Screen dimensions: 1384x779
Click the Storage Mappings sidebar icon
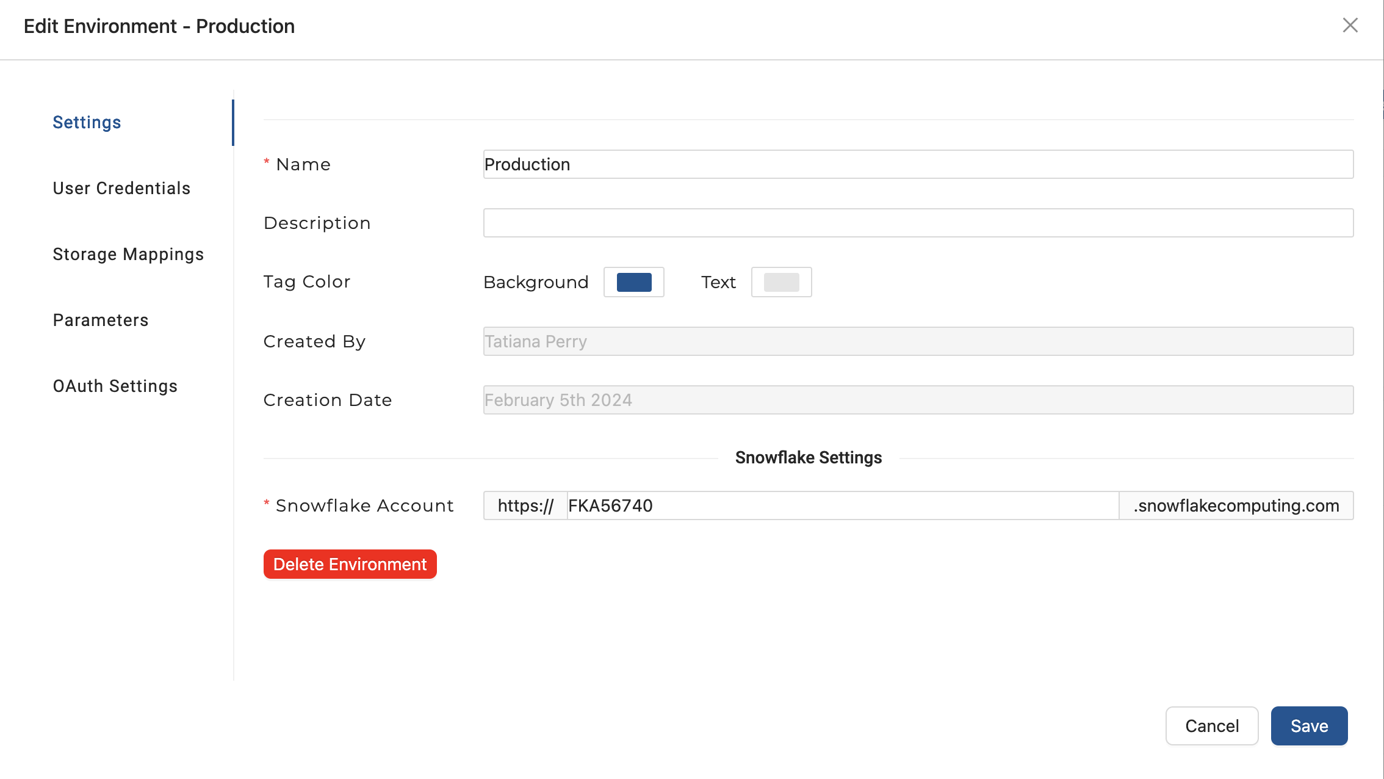128,254
